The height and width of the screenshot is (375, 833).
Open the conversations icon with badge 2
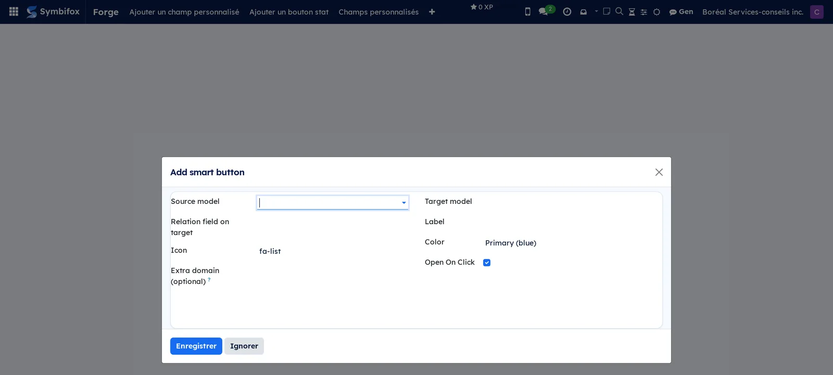(x=546, y=11)
